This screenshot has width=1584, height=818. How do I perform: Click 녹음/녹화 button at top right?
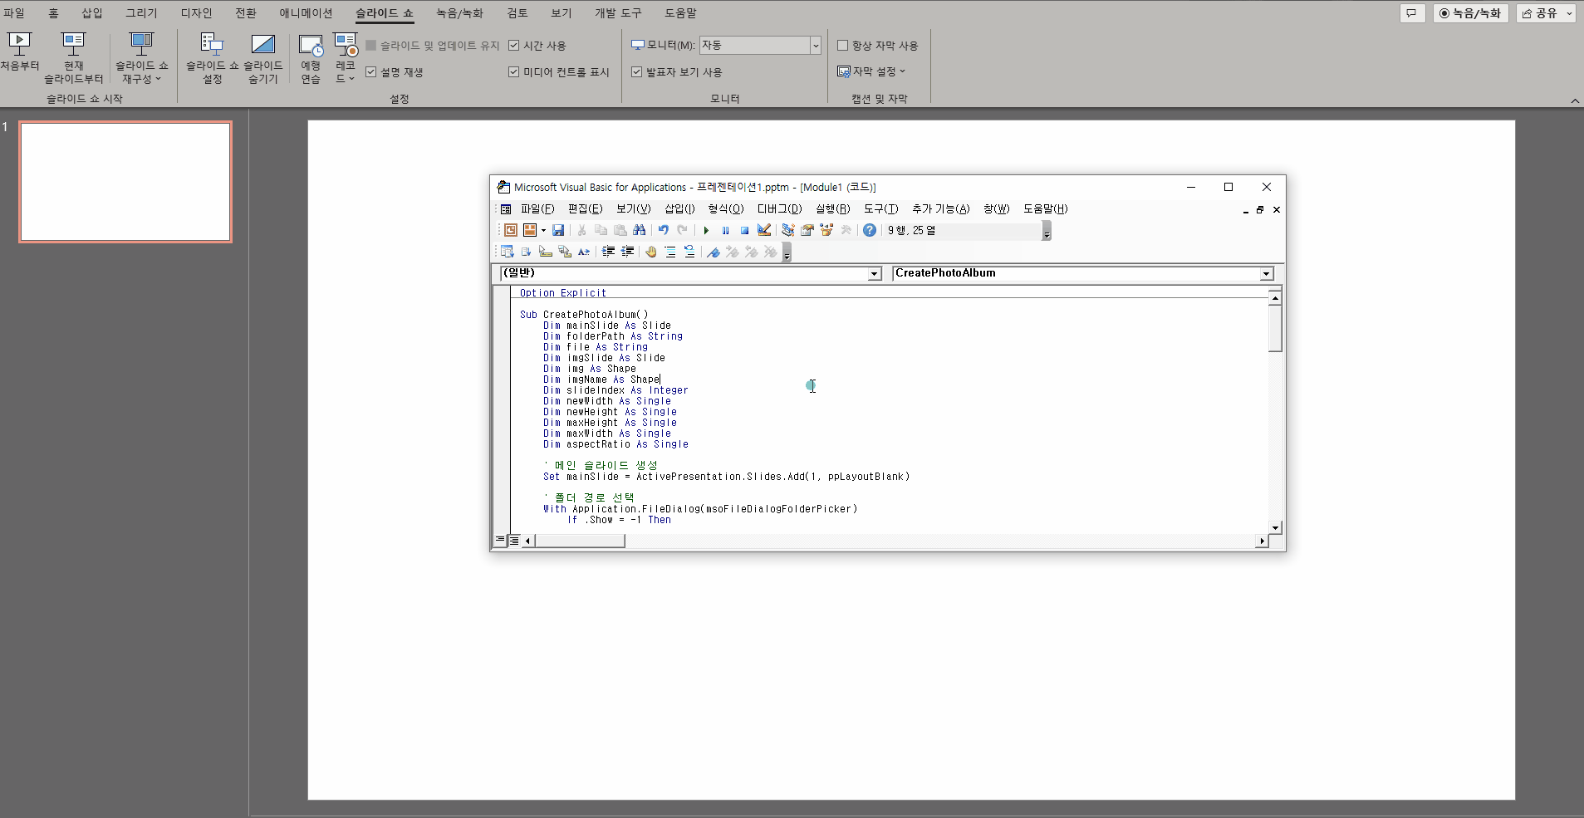pos(1470,13)
